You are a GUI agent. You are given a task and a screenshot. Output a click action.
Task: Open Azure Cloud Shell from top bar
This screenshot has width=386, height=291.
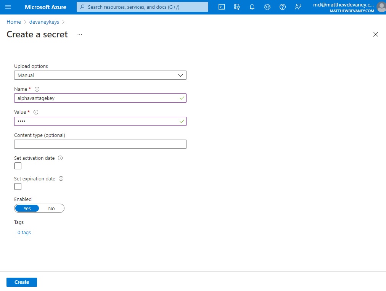tap(222, 6)
